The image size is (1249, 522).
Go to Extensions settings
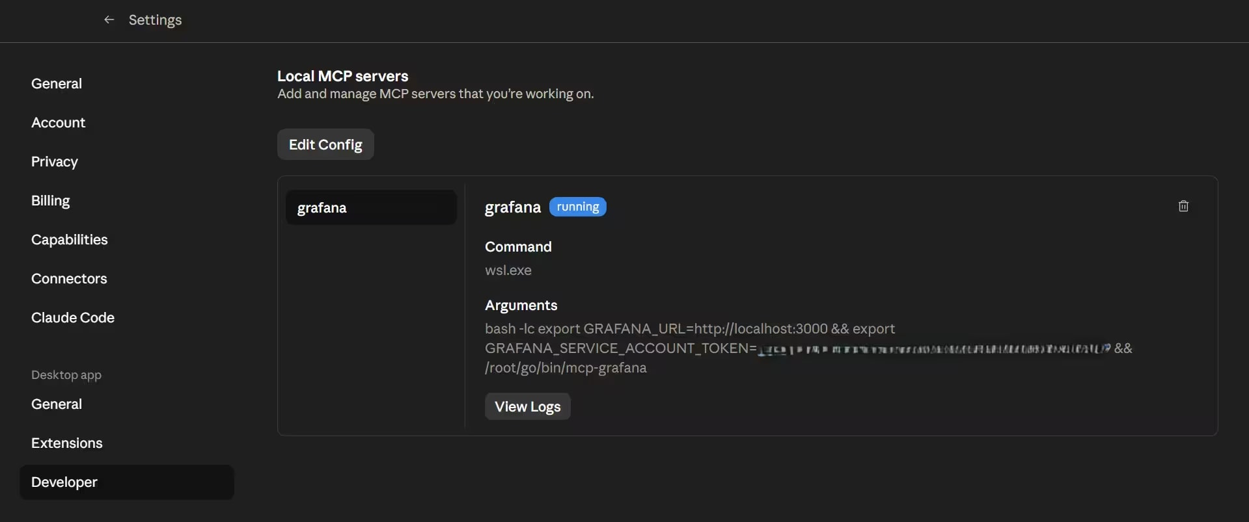[x=67, y=443]
